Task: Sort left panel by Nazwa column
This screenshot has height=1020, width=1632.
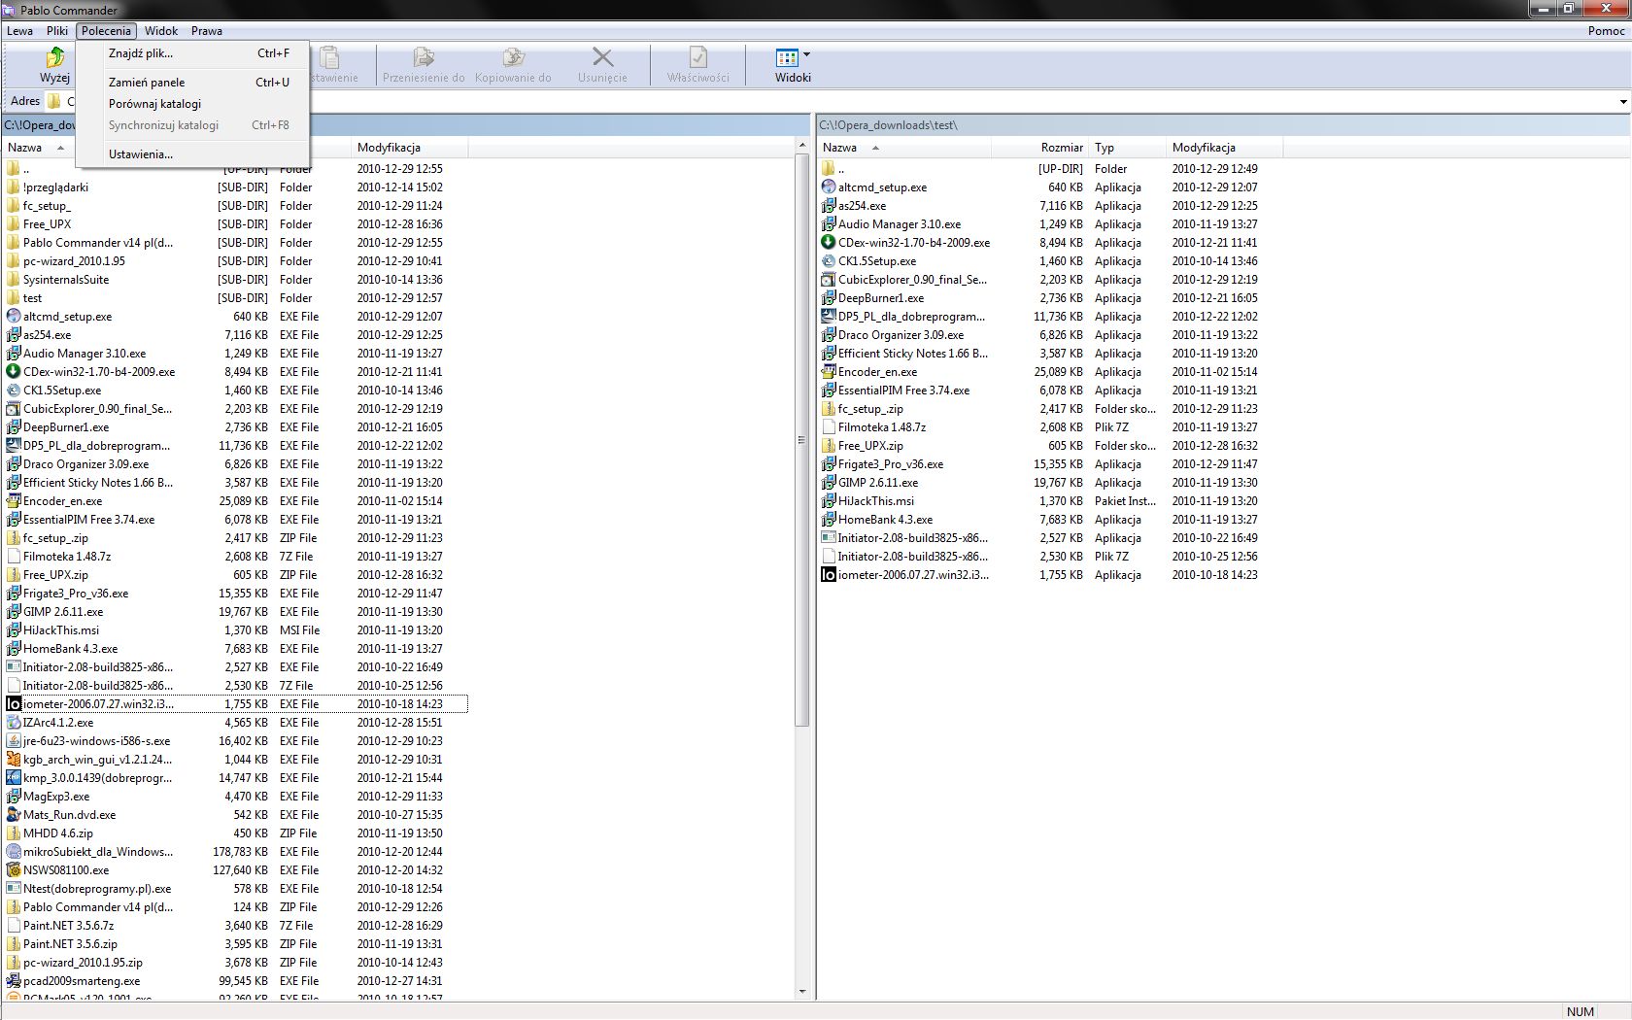Action: point(39,148)
